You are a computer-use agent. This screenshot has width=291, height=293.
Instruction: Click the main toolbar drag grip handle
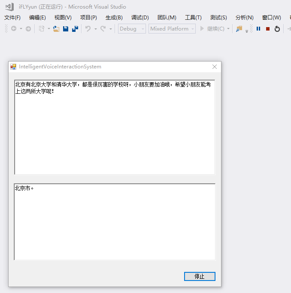click(x=6, y=28)
